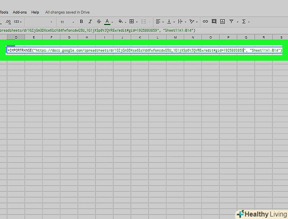Expand the borders dropdown arrow

[x=137, y=22]
